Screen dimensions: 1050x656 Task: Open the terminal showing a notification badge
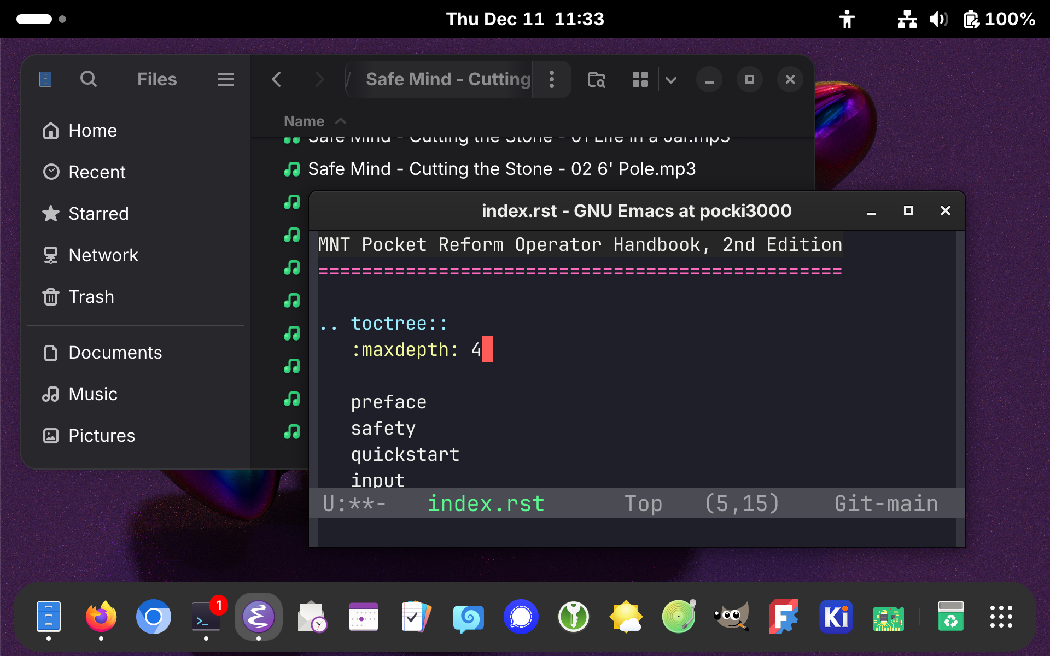tap(206, 618)
